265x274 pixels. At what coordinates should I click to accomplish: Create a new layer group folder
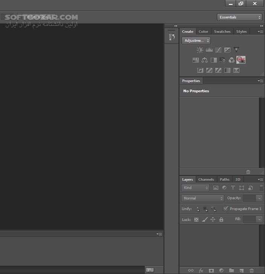pos(231,270)
